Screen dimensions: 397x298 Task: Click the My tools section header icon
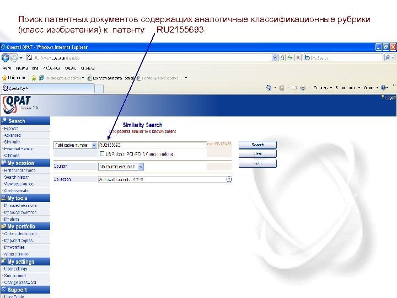pyautogui.click(x=3, y=198)
